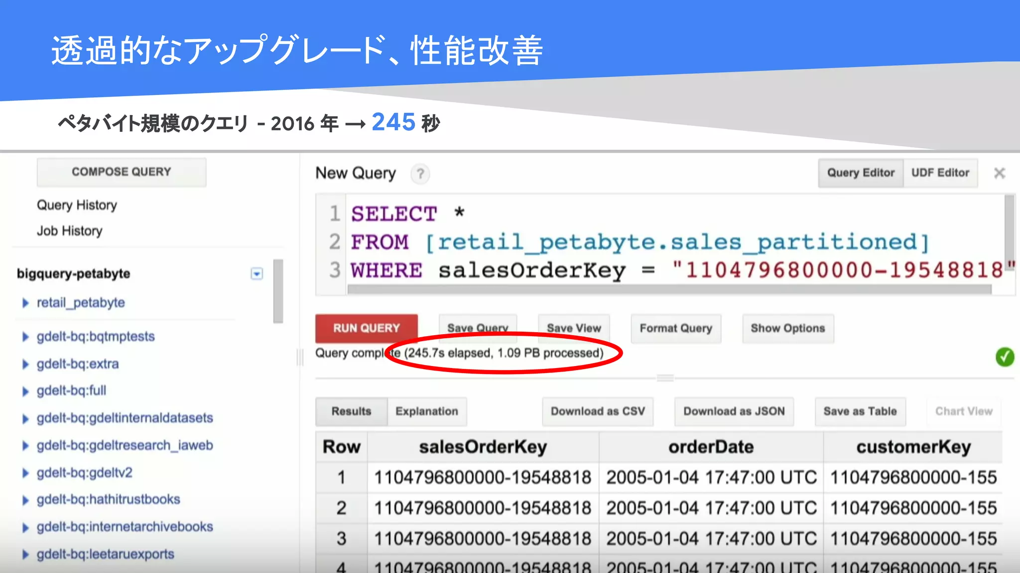
Task: Click Download as JSON
Action: [x=734, y=411]
